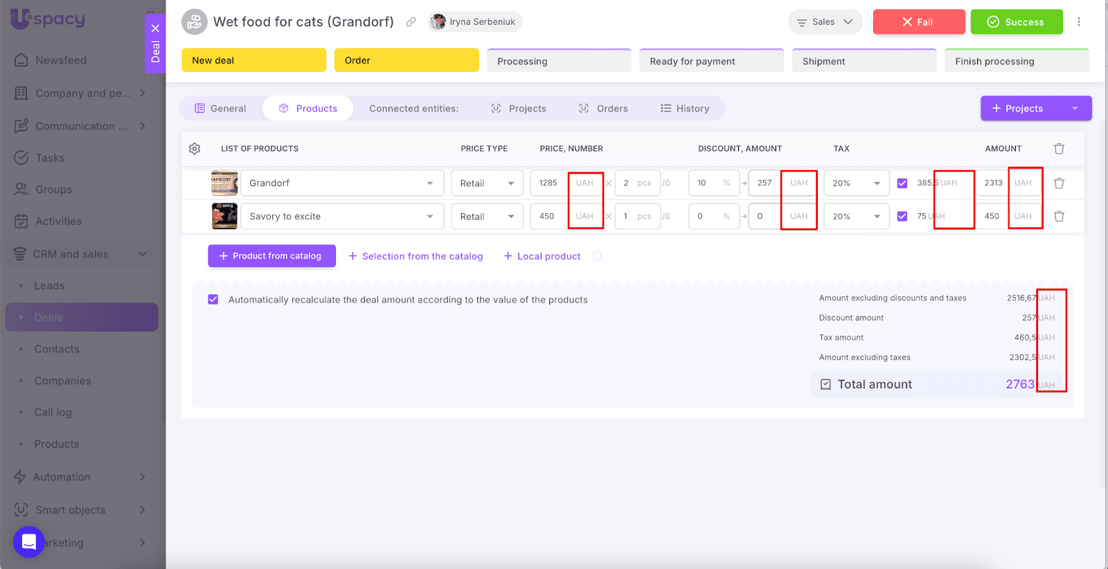
Task: Mark the deal as Success
Action: point(1016,22)
